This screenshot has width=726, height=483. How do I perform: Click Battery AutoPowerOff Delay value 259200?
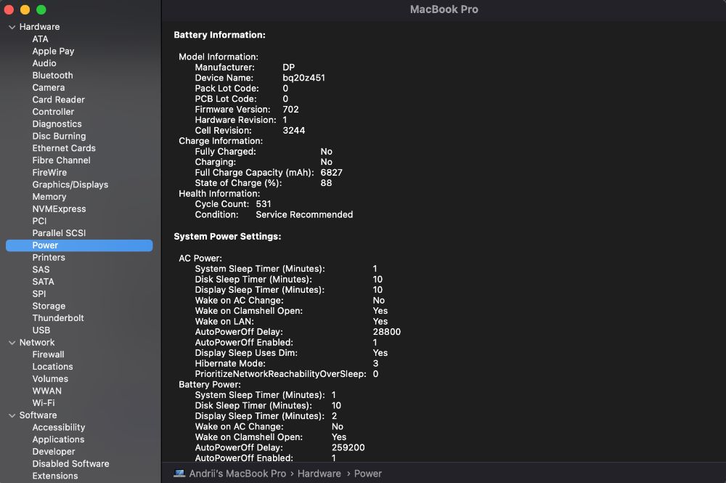click(348, 447)
